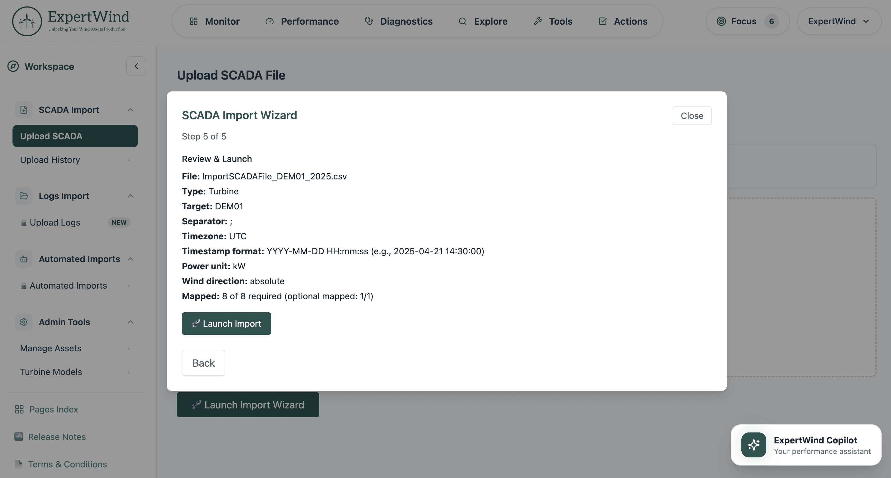Open Tools using the wrench icon
This screenshot has height=478, width=891.
coord(538,21)
